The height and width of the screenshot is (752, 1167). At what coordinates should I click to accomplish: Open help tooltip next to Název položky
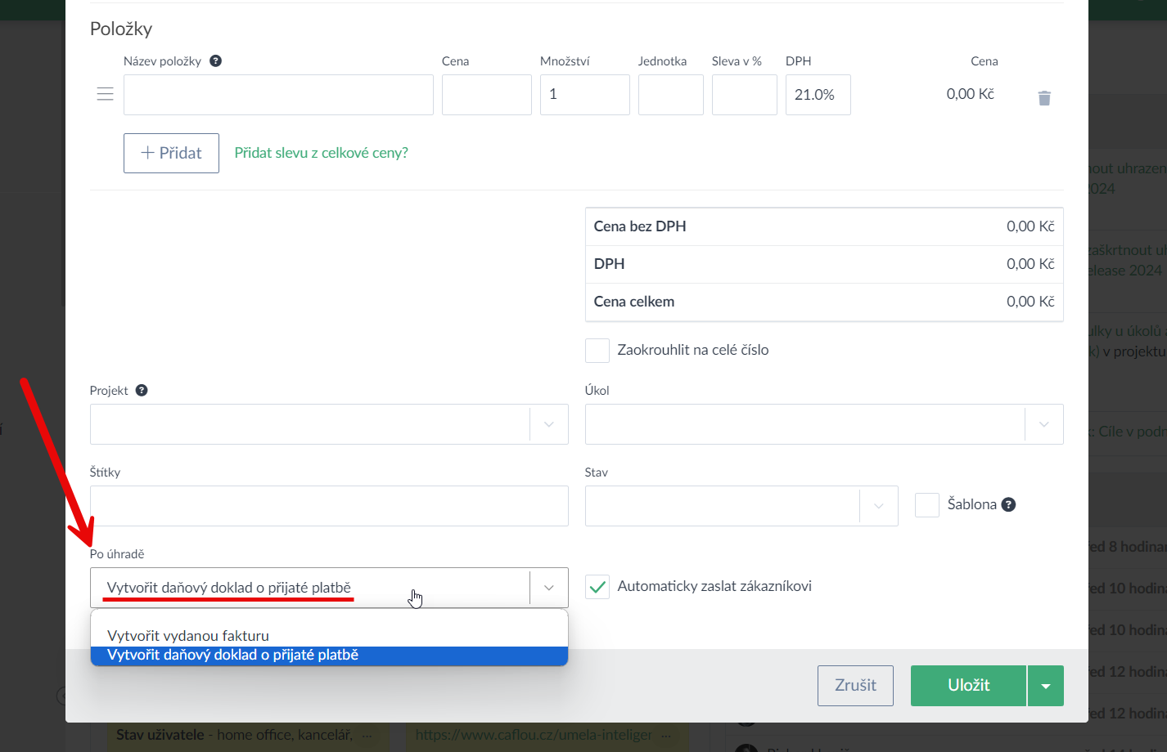216,61
